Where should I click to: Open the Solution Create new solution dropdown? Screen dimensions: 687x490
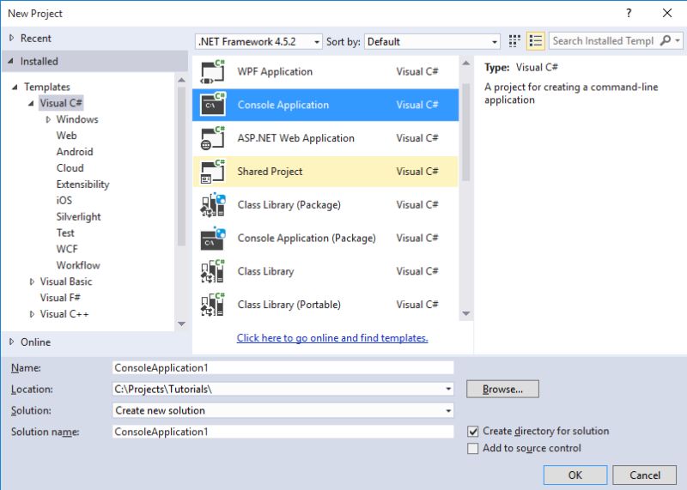448,411
